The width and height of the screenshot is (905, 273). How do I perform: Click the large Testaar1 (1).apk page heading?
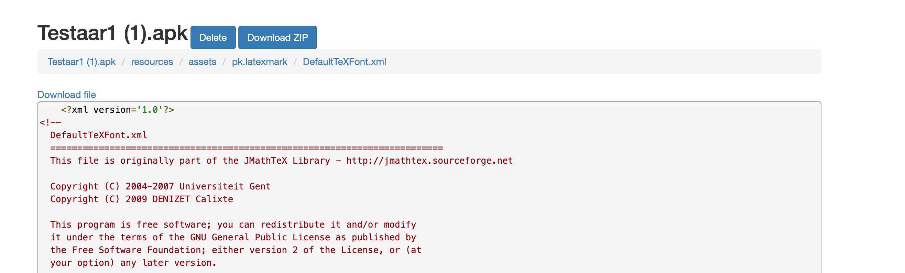coord(112,33)
